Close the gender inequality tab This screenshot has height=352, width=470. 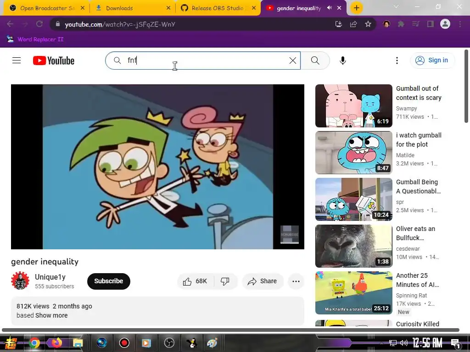(339, 8)
